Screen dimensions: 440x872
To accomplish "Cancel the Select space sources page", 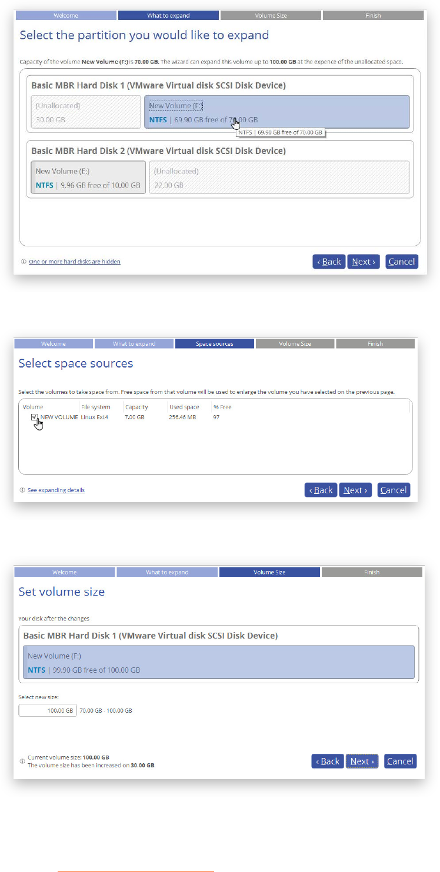I will [394, 490].
